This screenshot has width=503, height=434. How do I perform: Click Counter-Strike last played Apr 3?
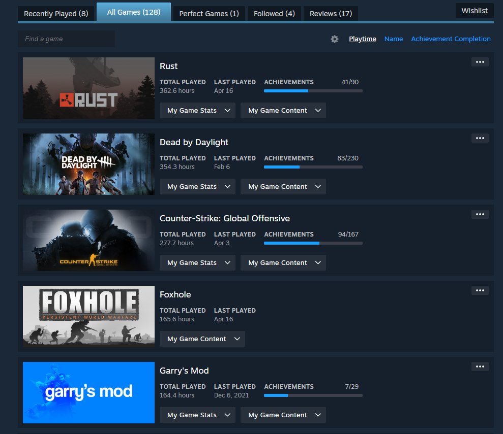[x=222, y=243]
